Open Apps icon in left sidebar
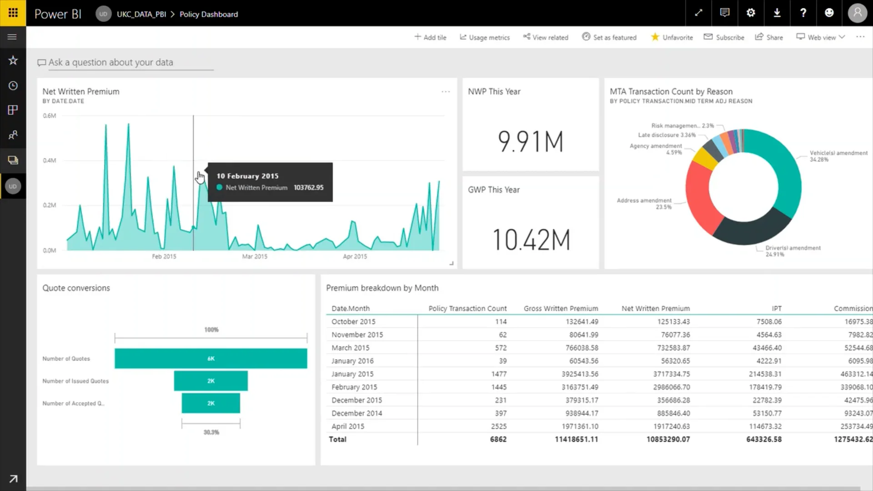The width and height of the screenshot is (873, 491). [13, 110]
